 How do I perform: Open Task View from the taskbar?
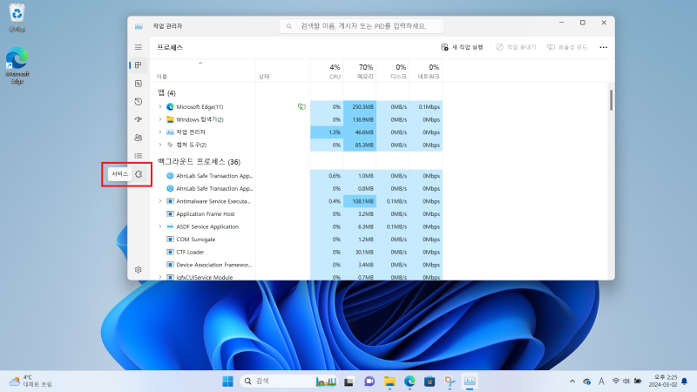click(x=349, y=382)
